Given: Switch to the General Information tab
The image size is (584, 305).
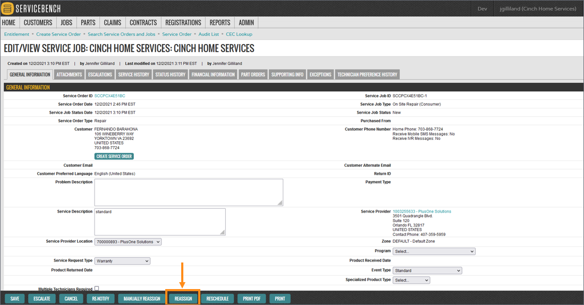Looking at the screenshot, I should (30, 74).
